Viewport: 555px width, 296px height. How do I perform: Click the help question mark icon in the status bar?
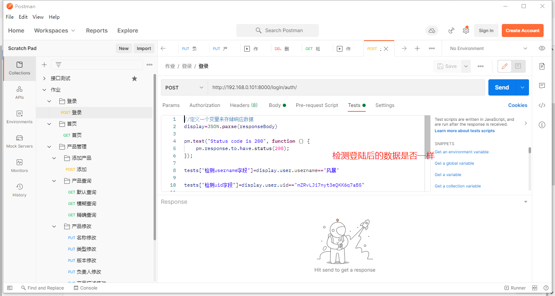pos(545,288)
